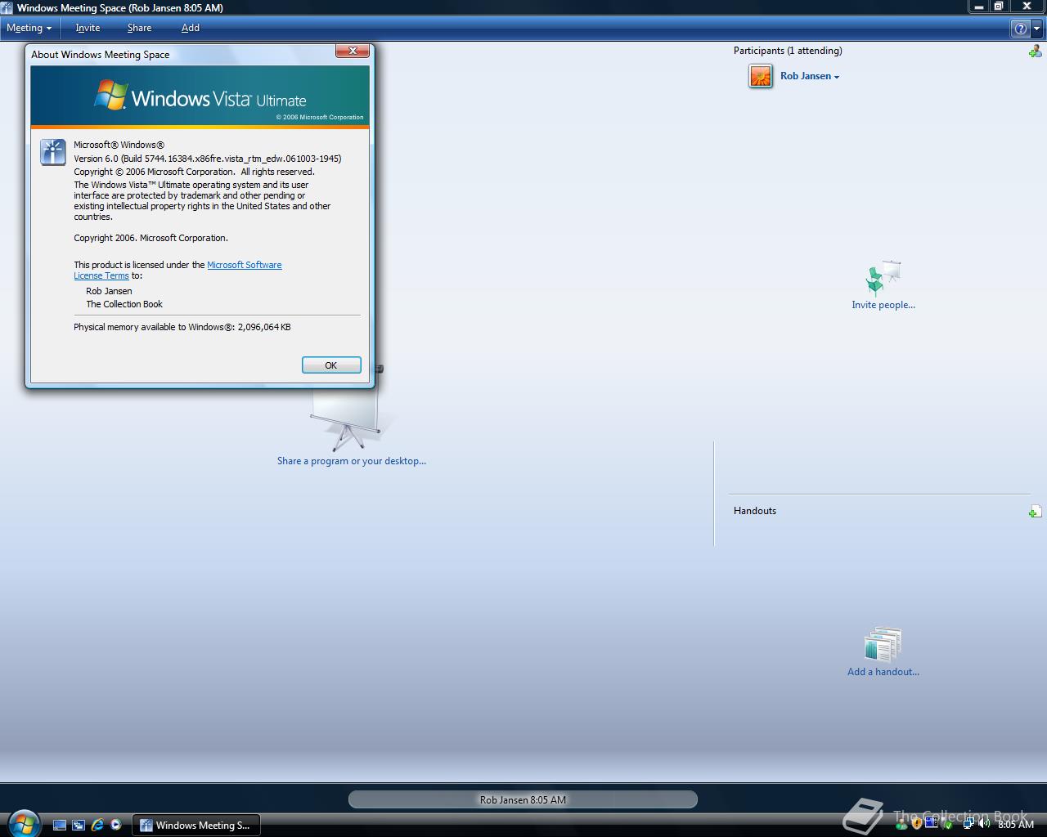Image resolution: width=1047 pixels, height=837 pixels.
Task: Click the Meeting Space title bar icon
Action: [x=7, y=7]
